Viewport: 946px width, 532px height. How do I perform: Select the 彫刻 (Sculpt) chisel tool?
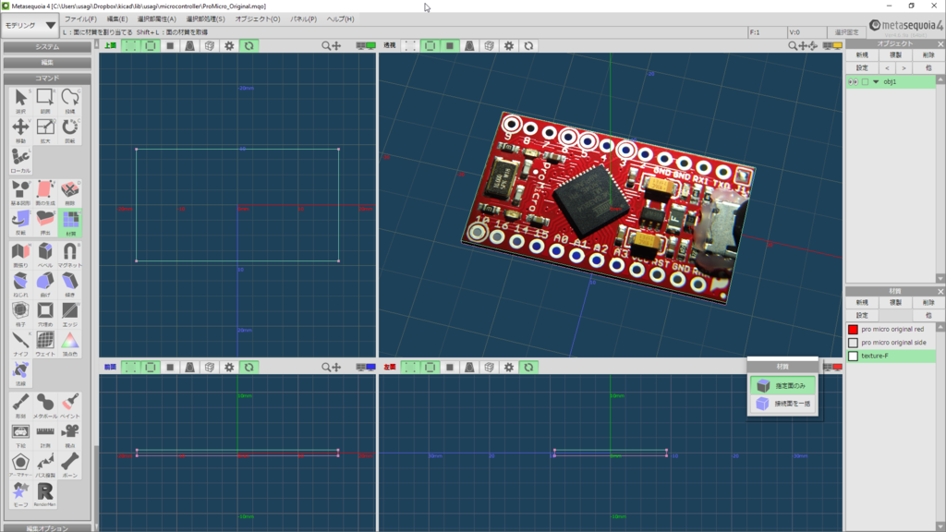(x=20, y=406)
